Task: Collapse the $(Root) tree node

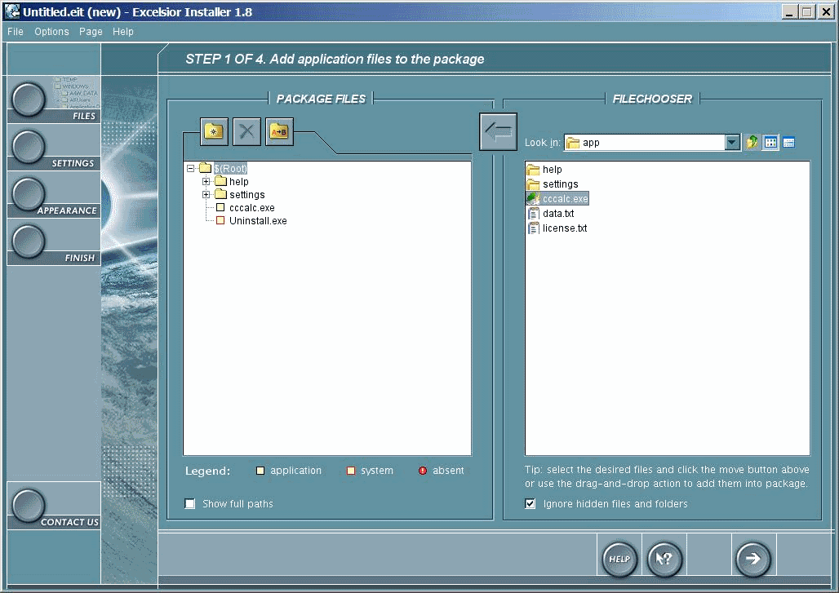Action: click(190, 168)
